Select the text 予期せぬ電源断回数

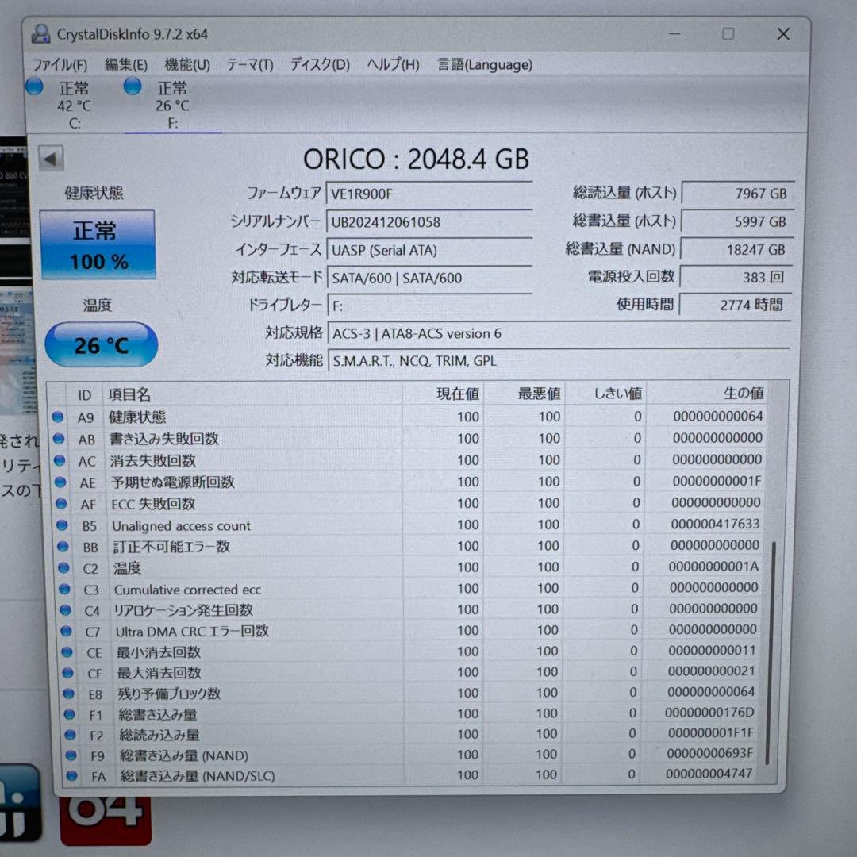pos(173,482)
